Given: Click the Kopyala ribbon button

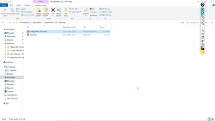Looking at the screenshot, I should click(x=12, y=11).
